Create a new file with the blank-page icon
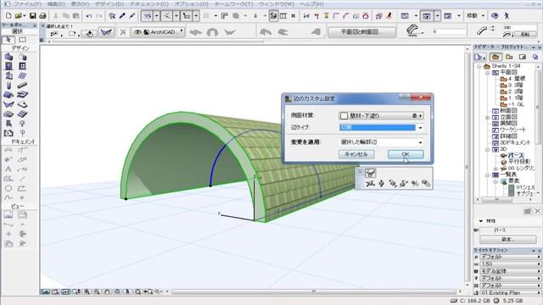Screen dimensions: 543x305 [x=8, y=16]
